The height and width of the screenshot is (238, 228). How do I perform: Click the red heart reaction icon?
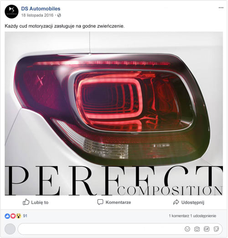[13, 216]
